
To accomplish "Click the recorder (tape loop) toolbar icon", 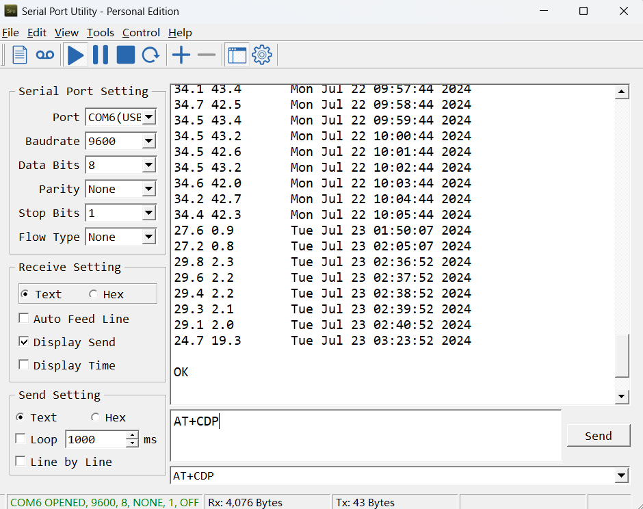I will (x=45, y=55).
